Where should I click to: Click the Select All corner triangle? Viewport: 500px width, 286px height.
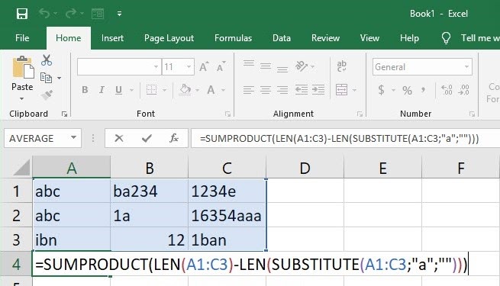pos(21,168)
